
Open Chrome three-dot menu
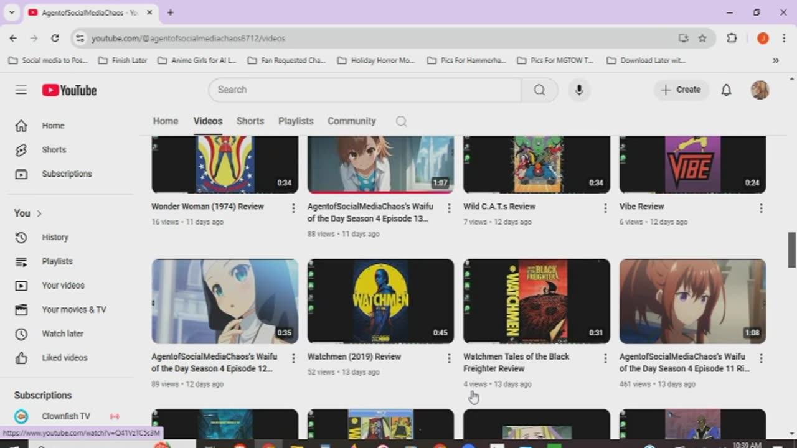[783, 38]
